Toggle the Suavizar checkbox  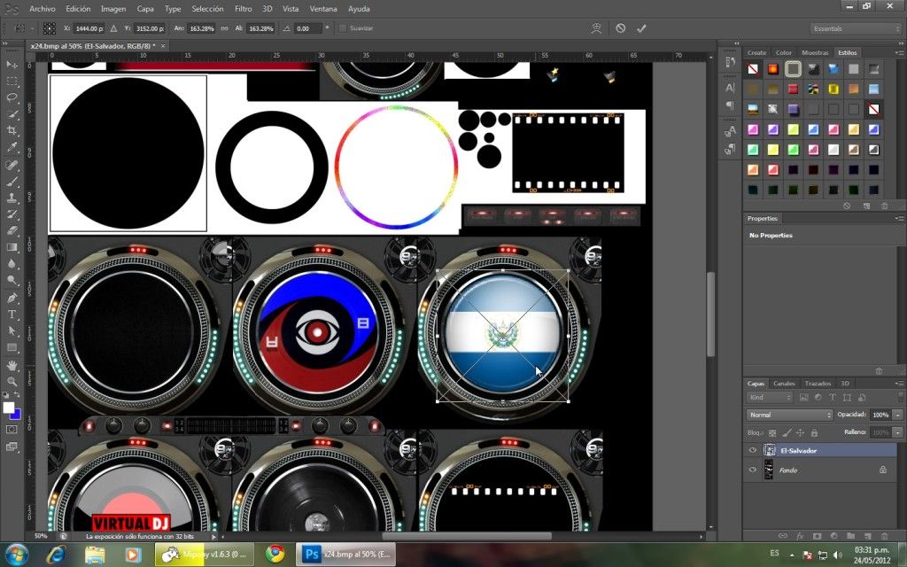[x=343, y=28]
